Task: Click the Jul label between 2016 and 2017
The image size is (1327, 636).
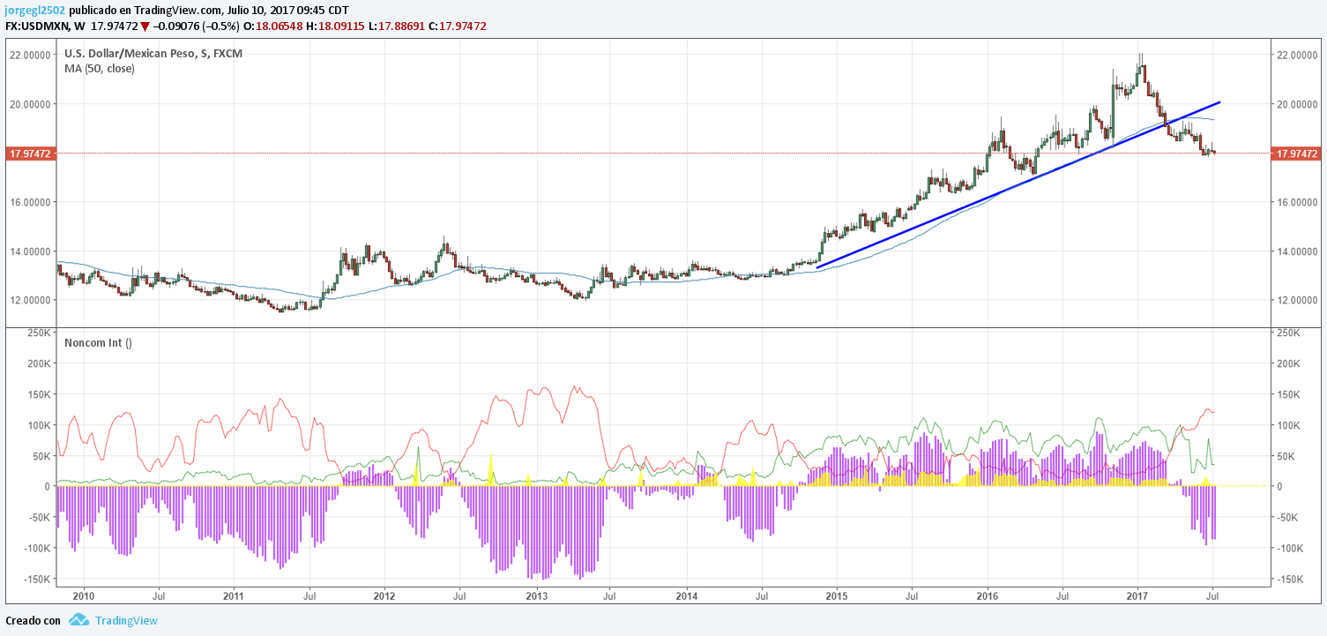Action: click(1062, 596)
